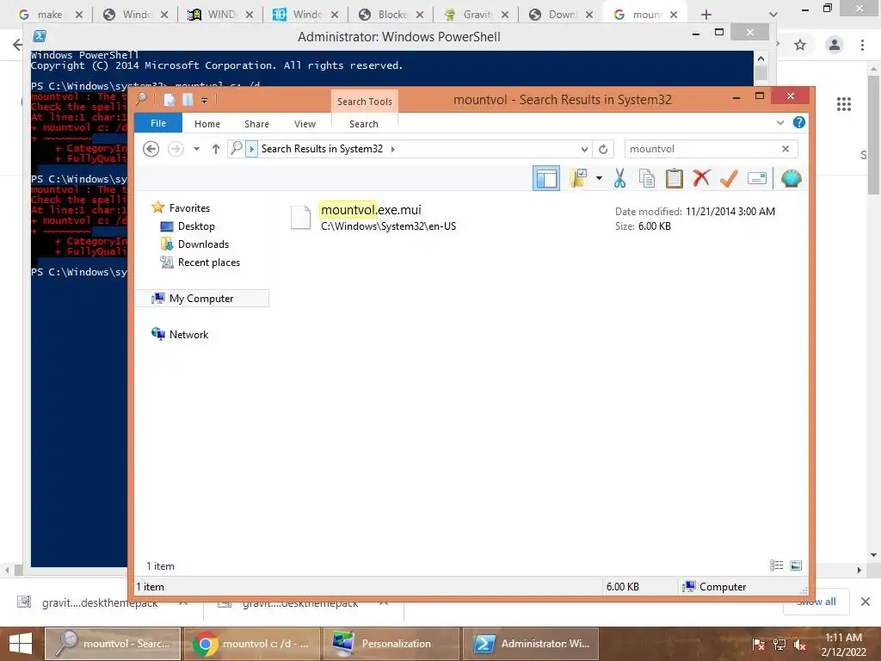The image size is (881, 661).
Task: Click the teal shell icon in toolbar
Action: click(x=792, y=179)
